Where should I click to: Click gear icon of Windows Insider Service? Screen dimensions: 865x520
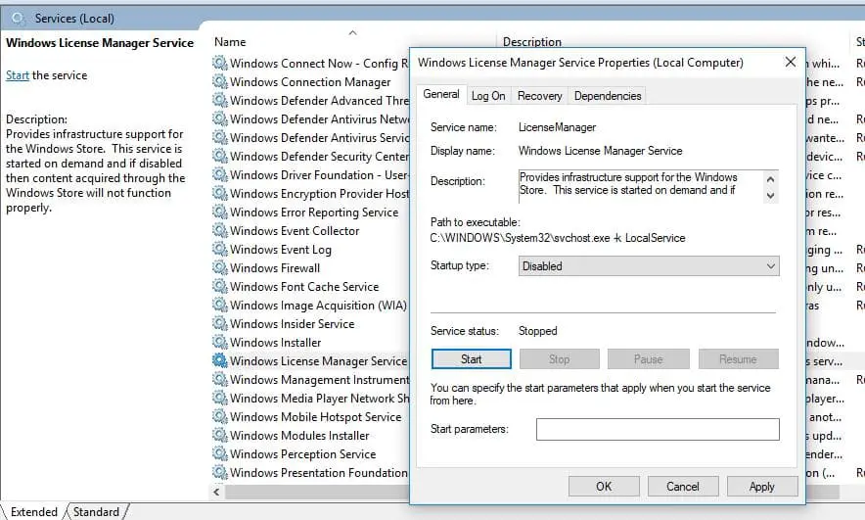(x=219, y=323)
